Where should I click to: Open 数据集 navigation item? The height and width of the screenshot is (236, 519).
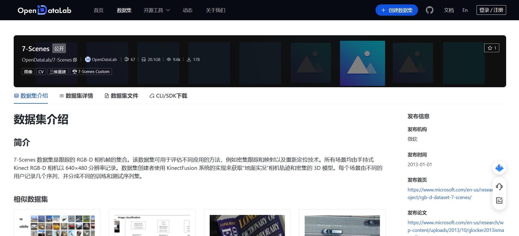[124, 10]
